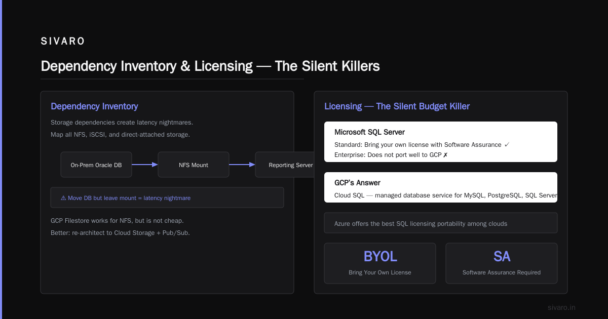The height and width of the screenshot is (319, 608).
Task: Click the SA Software Assurance tile
Action: [502, 263]
